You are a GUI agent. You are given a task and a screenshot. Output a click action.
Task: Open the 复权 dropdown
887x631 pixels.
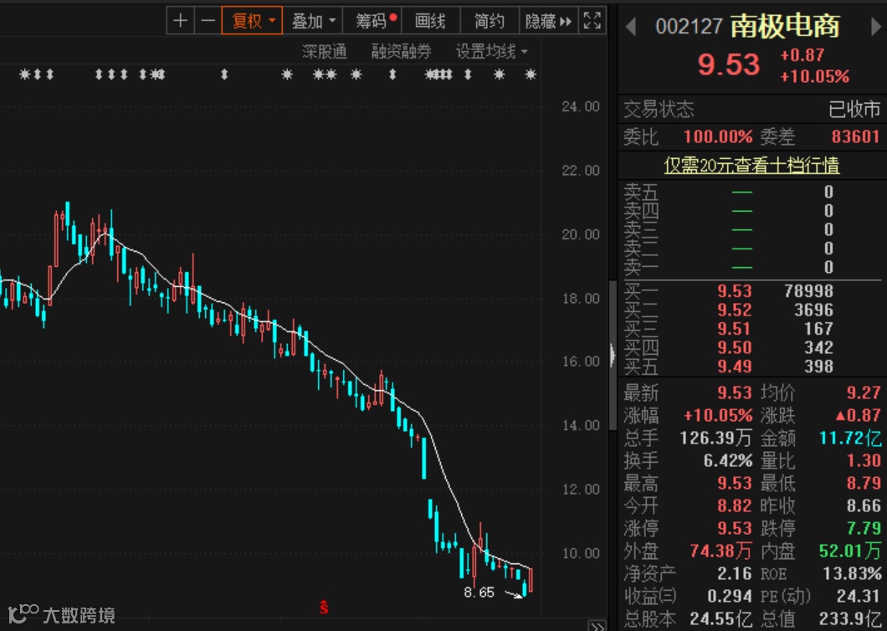coord(253,21)
